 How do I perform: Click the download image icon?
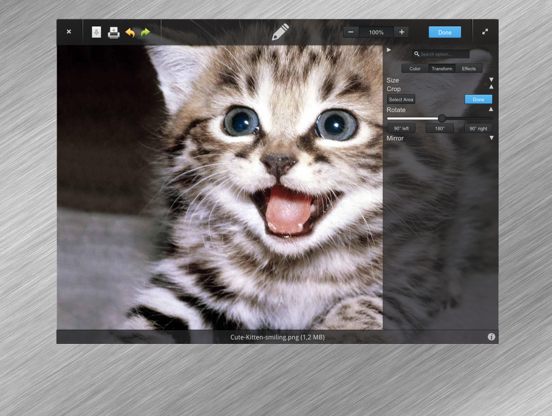[x=96, y=32]
